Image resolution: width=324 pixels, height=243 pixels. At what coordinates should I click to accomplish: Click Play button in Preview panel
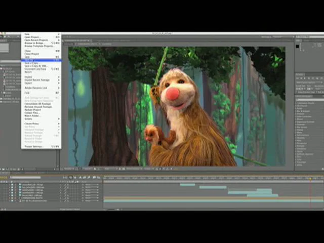pyautogui.click(x=305, y=78)
